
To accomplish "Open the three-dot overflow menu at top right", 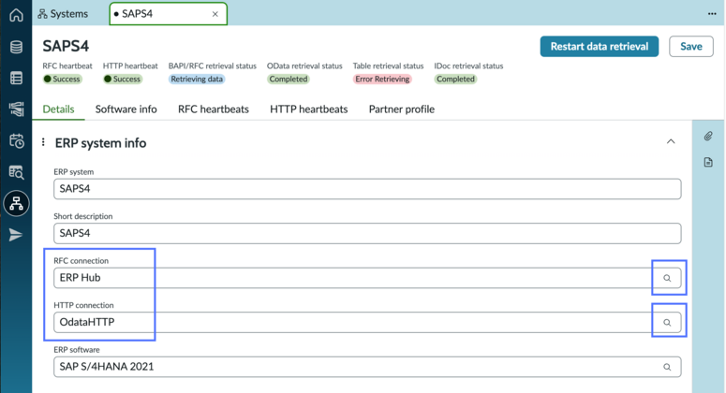I will [712, 14].
